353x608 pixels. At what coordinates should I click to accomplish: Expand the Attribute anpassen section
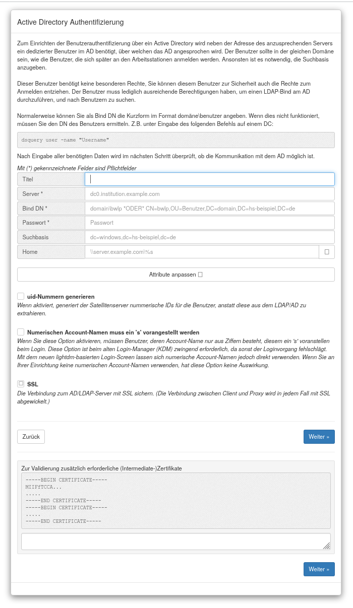click(x=176, y=275)
